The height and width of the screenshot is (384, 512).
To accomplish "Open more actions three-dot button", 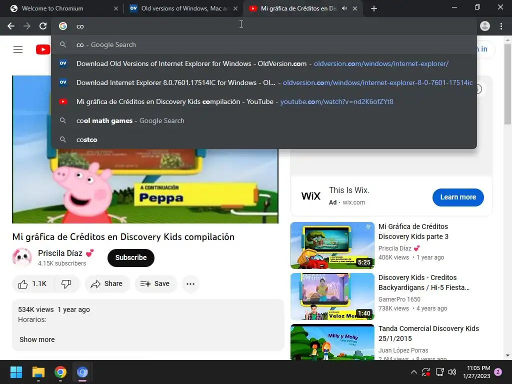I will 190,284.
